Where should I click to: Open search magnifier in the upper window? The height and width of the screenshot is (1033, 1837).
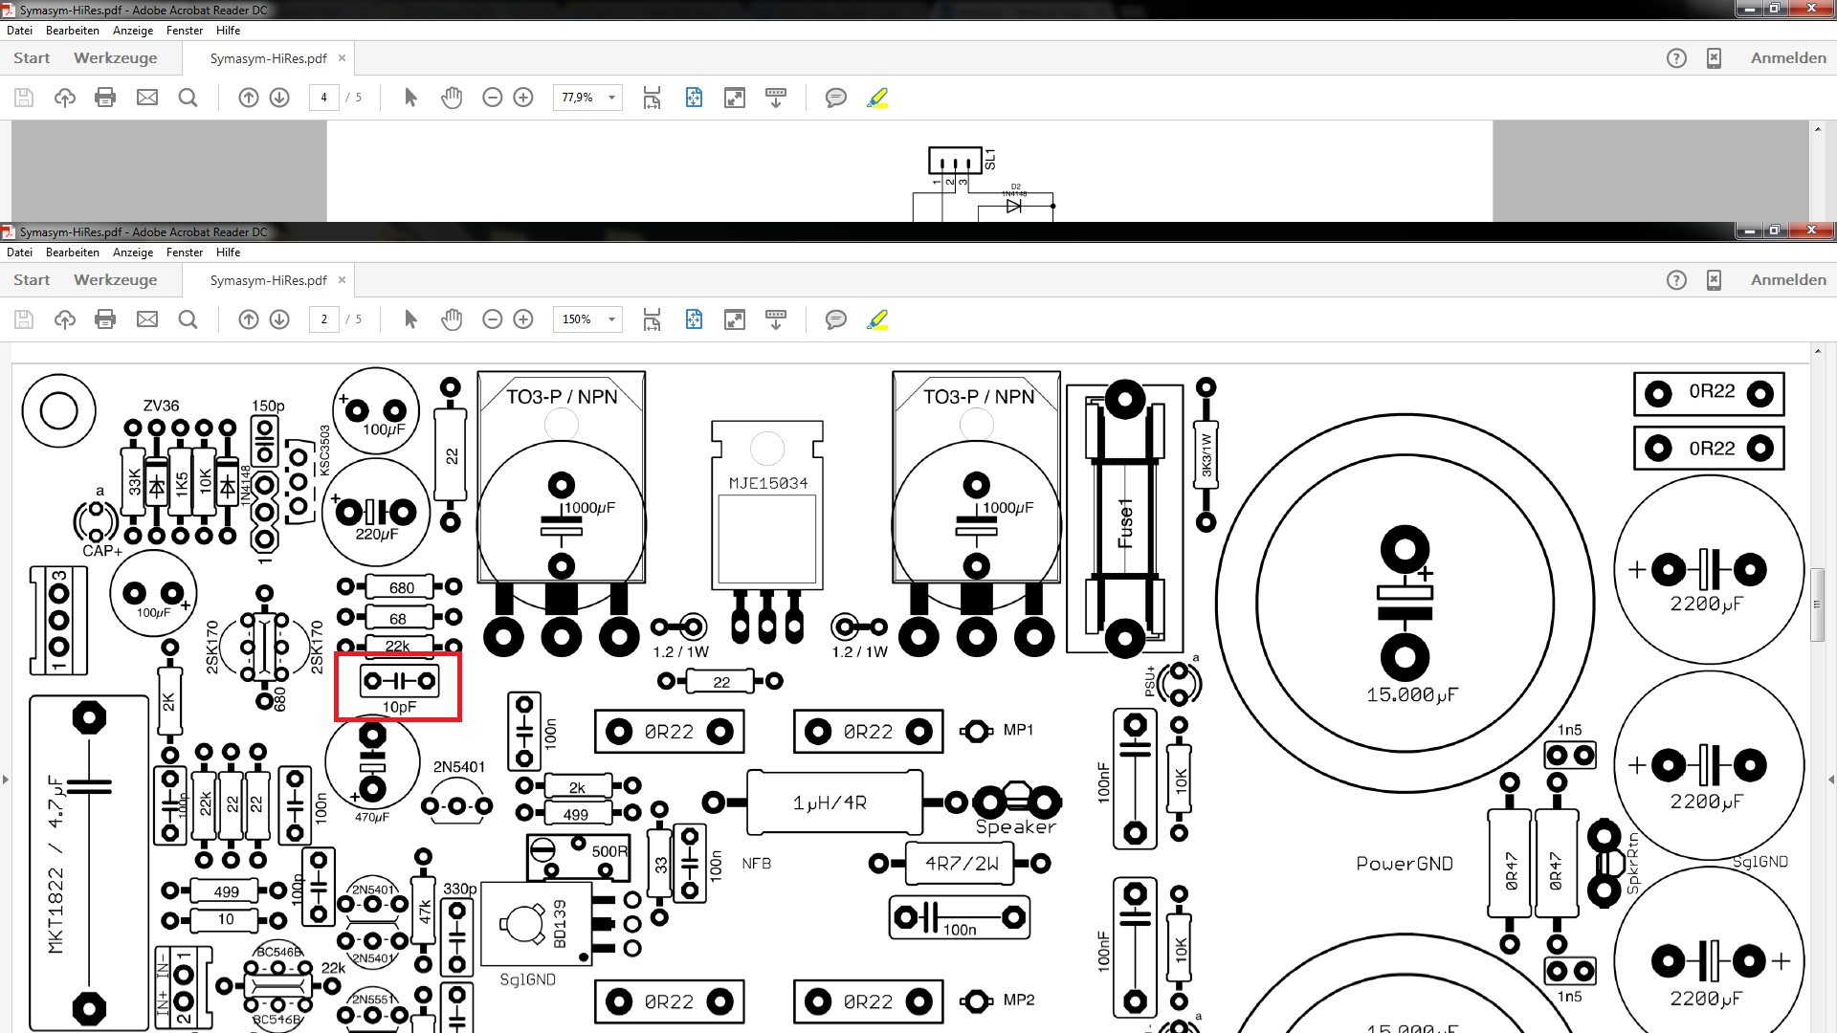click(x=188, y=98)
